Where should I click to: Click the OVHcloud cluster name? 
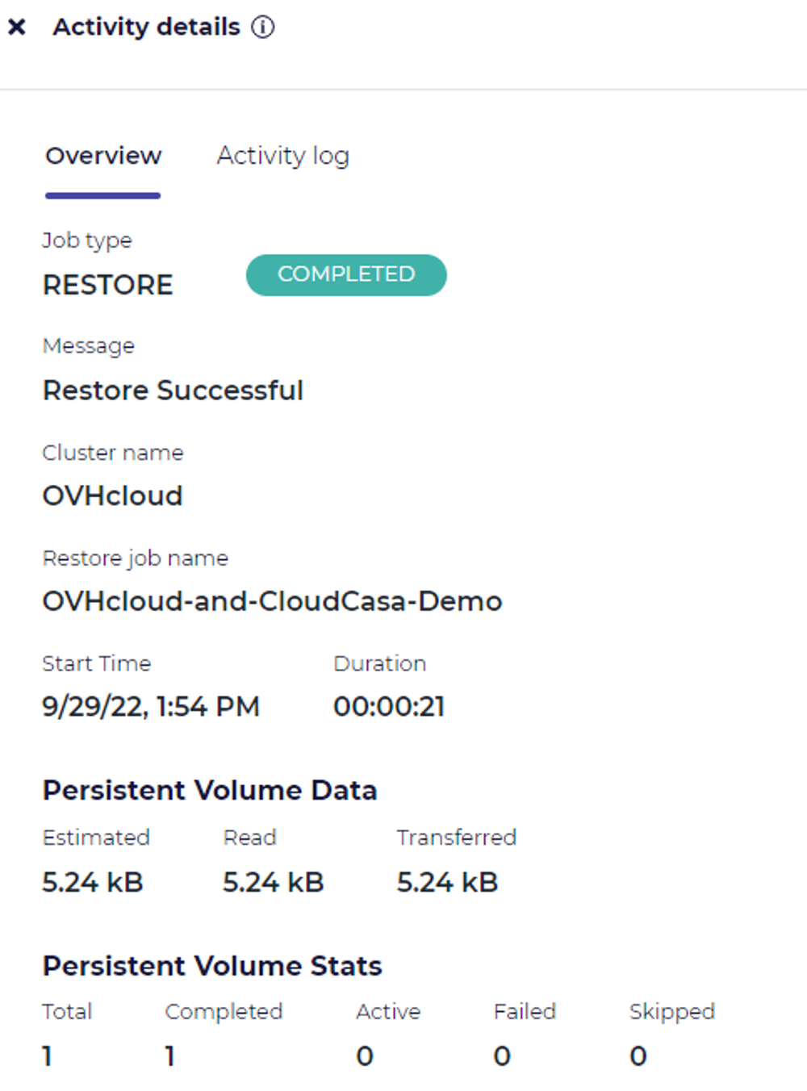click(113, 495)
